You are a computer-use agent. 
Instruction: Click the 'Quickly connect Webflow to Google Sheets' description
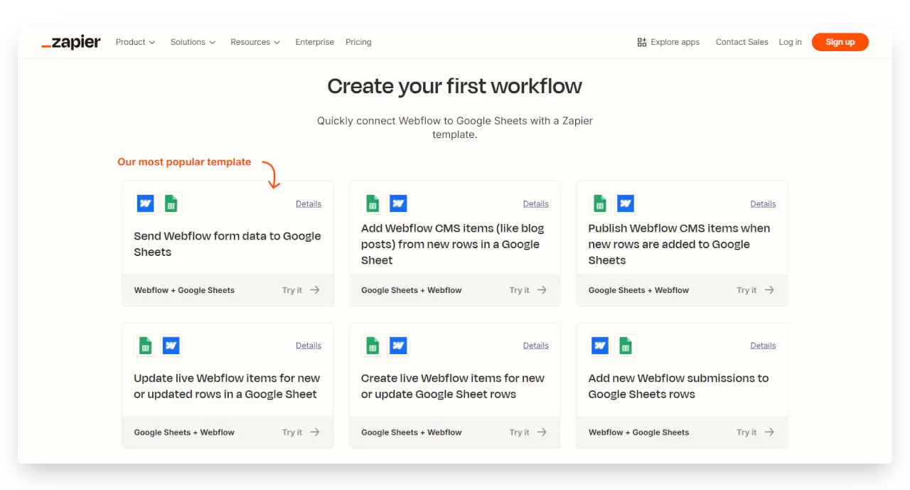455,127
